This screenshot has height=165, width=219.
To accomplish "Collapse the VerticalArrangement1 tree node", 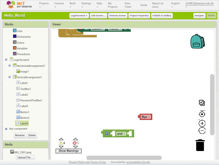I will 9,77.
